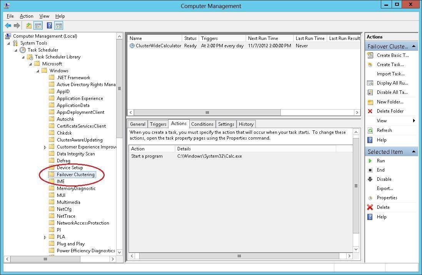
Task: Expand the Customer Experience Improvement folder
Action: [x=45, y=147]
